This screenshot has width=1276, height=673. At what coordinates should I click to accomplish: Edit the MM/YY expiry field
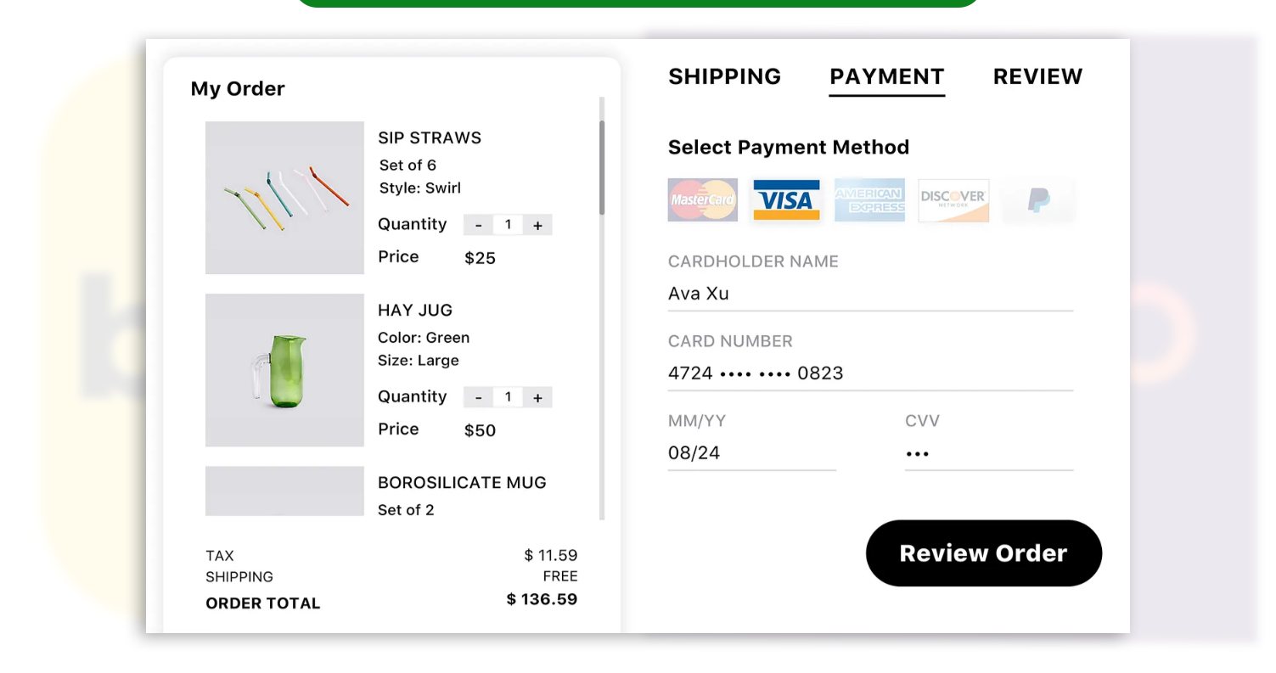pos(751,453)
